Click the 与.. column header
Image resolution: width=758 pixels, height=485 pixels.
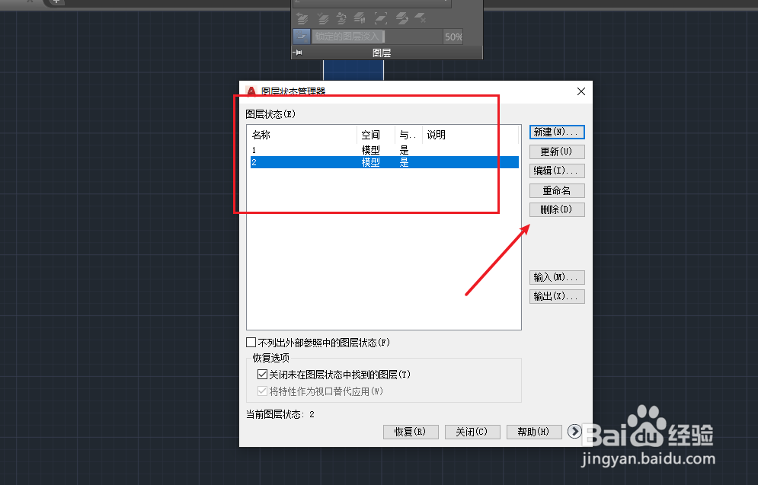[x=408, y=135]
